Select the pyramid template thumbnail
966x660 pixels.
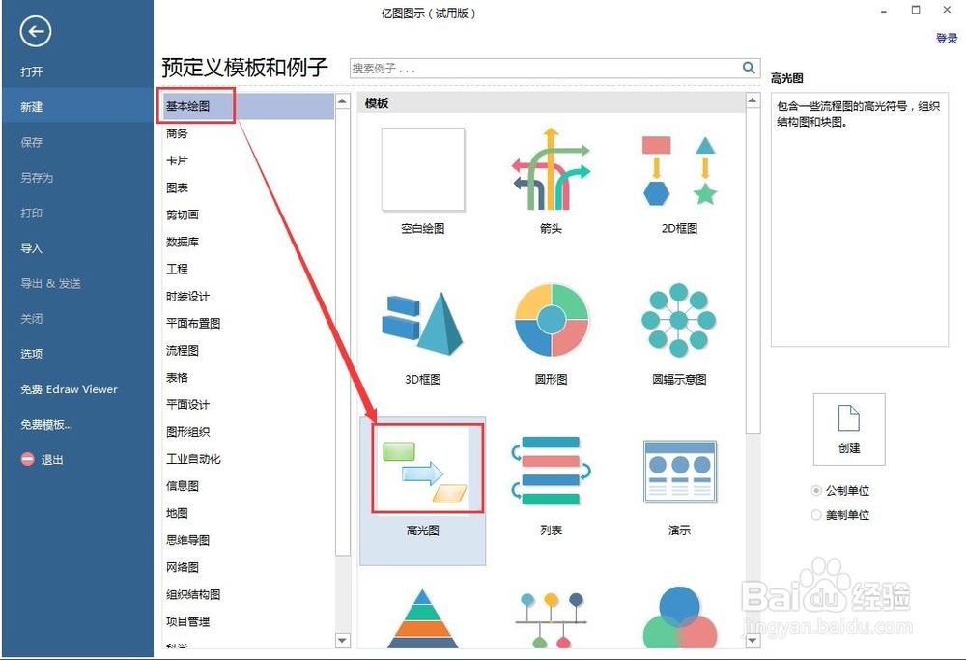423,618
